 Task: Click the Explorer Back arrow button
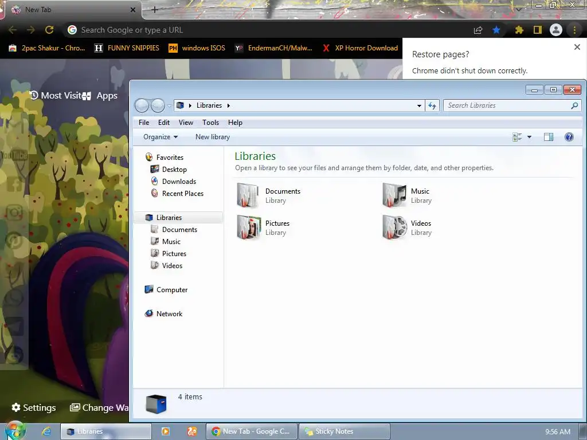(142, 105)
